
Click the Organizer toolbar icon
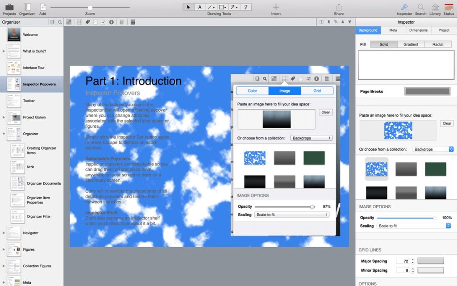(x=27, y=7)
